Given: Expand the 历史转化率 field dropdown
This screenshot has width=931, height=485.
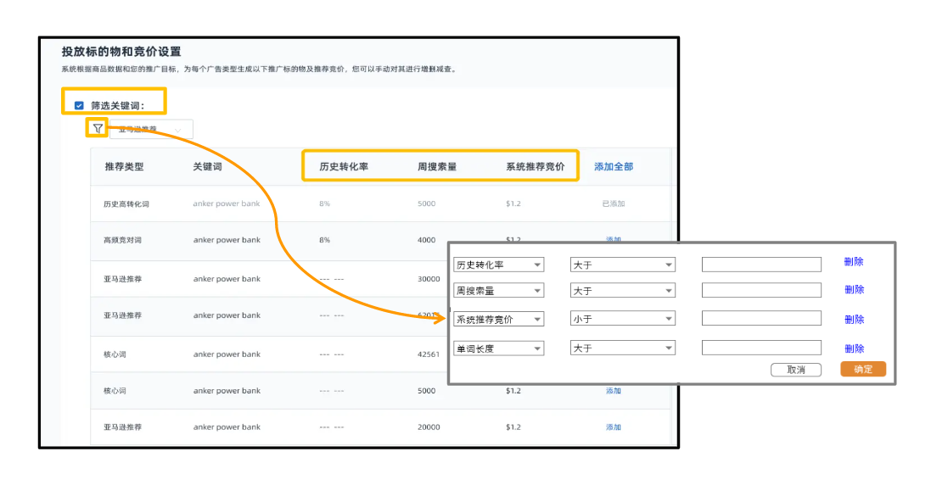Looking at the screenshot, I should (x=498, y=265).
